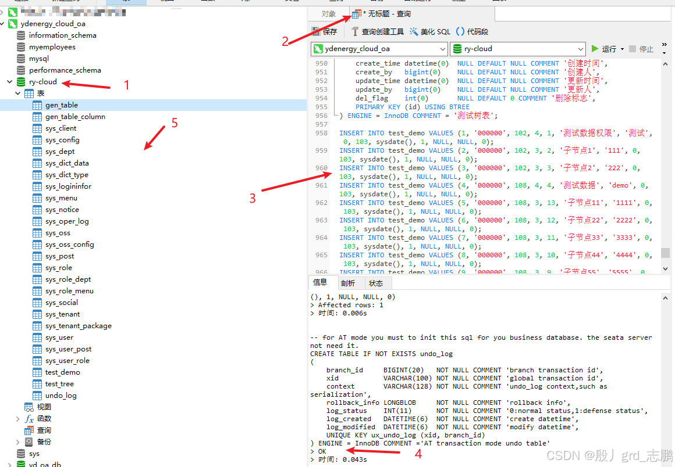The image size is (675, 467).
Task: Click the undo_log table icon
Action: [x=37, y=395]
